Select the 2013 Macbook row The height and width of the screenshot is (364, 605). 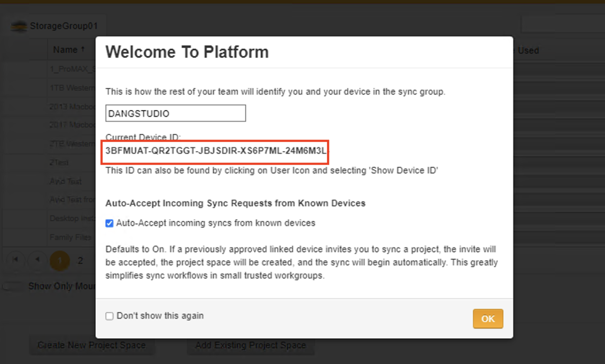(69, 106)
